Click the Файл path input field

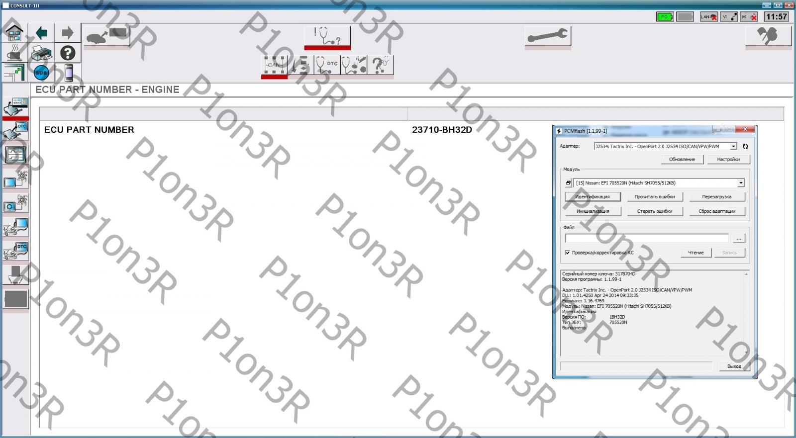click(647, 239)
